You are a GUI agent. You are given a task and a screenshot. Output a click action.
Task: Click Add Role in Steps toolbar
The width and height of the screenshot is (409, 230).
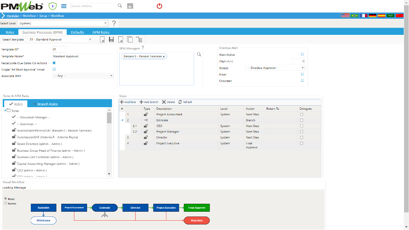pyautogui.click(x=128, y=102)
